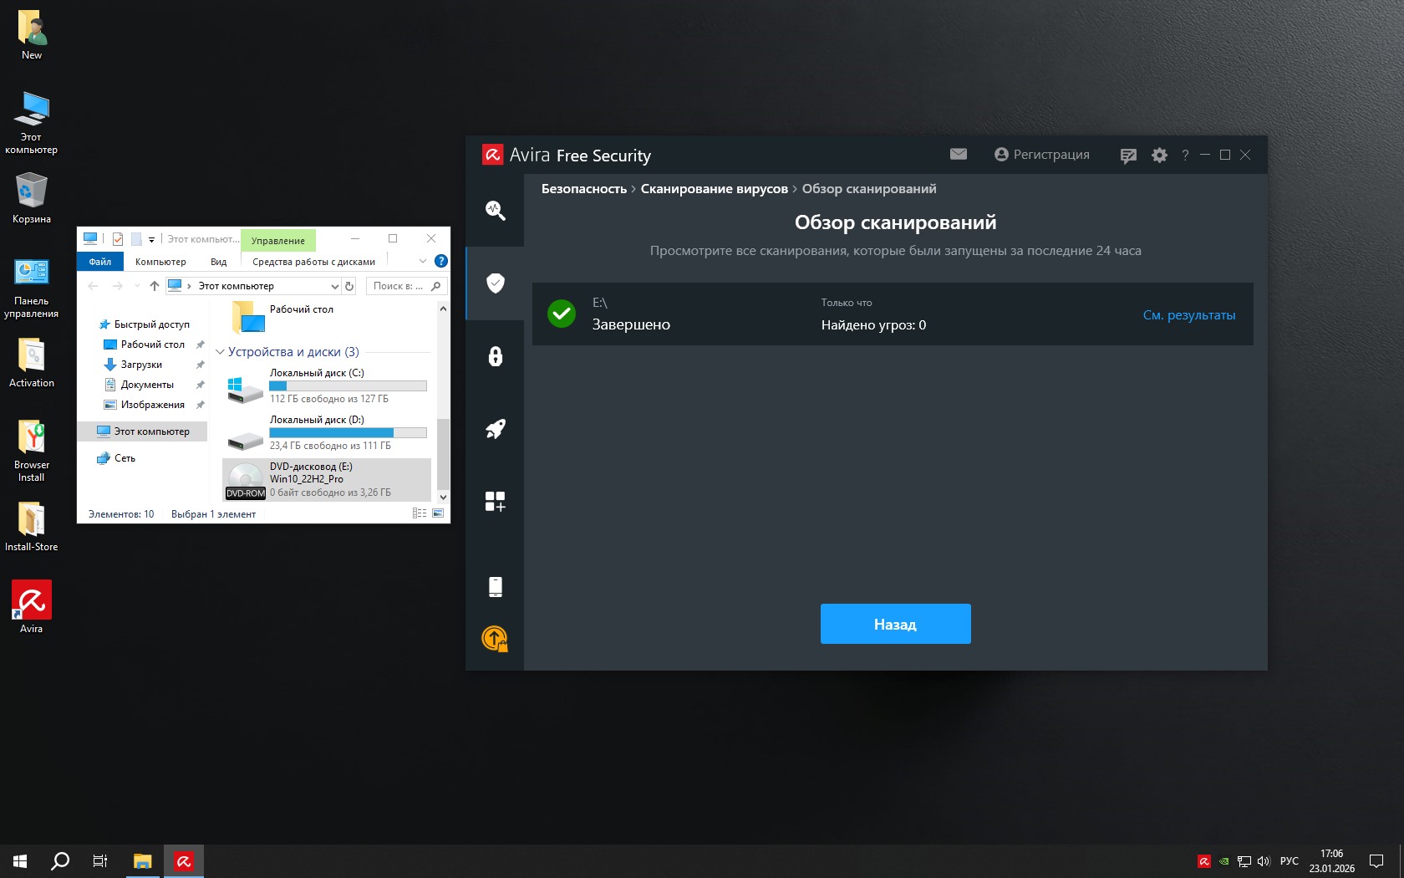Viewport: 1404px width, 878px height.
Task: Expand the Explorer ribbon chevron
Action: [x=423, y=262]
